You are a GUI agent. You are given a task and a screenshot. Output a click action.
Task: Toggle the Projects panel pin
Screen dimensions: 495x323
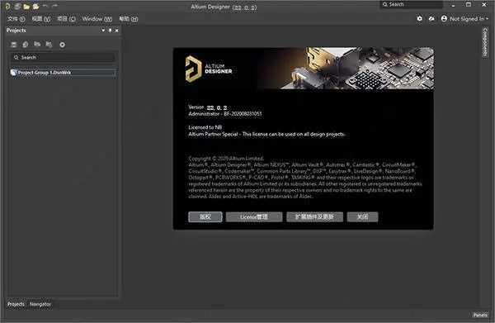pyautogui.click(x=110, y=31)
